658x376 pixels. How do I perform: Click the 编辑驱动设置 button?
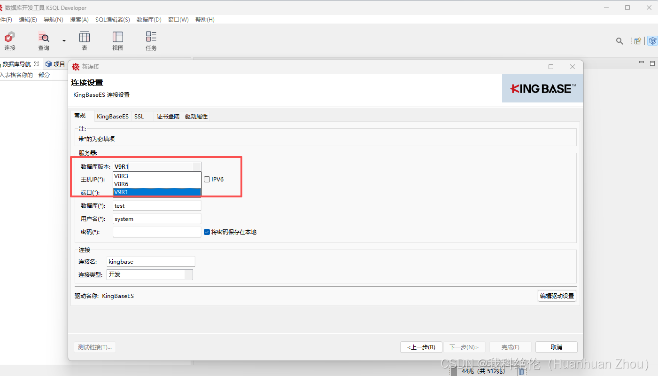(557, 296)
